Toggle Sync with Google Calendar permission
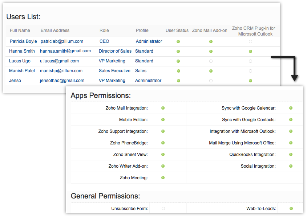Image resolution: width=307 pixels, height=217 pixels. (291, 108)
